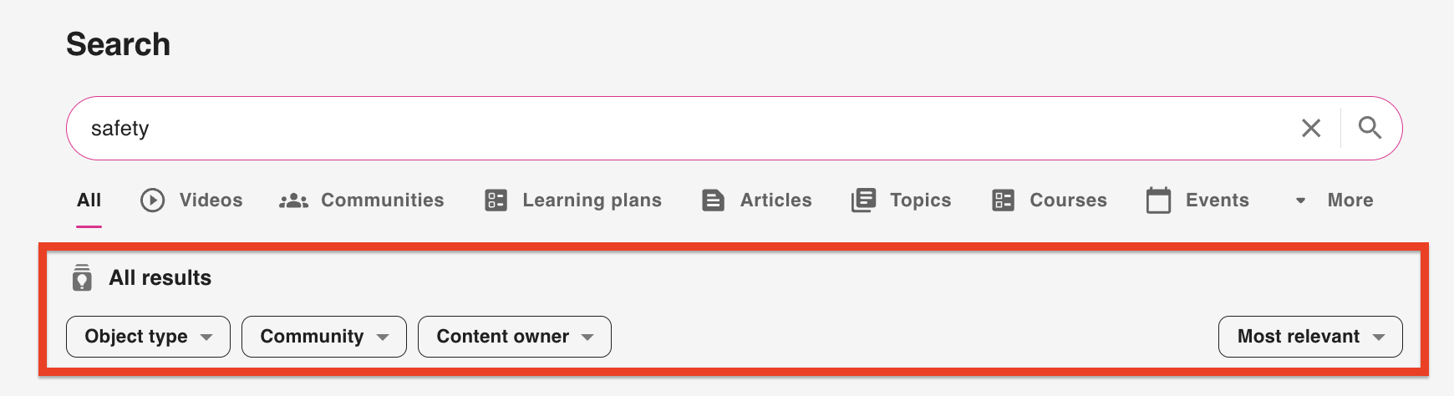Click the Events calendar icon
The height and width of the screenshot is (396, 1454).
tap(1158, 201)
